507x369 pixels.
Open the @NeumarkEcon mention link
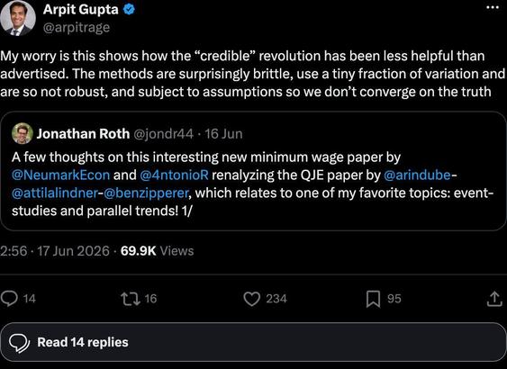(x=61, y=175)
